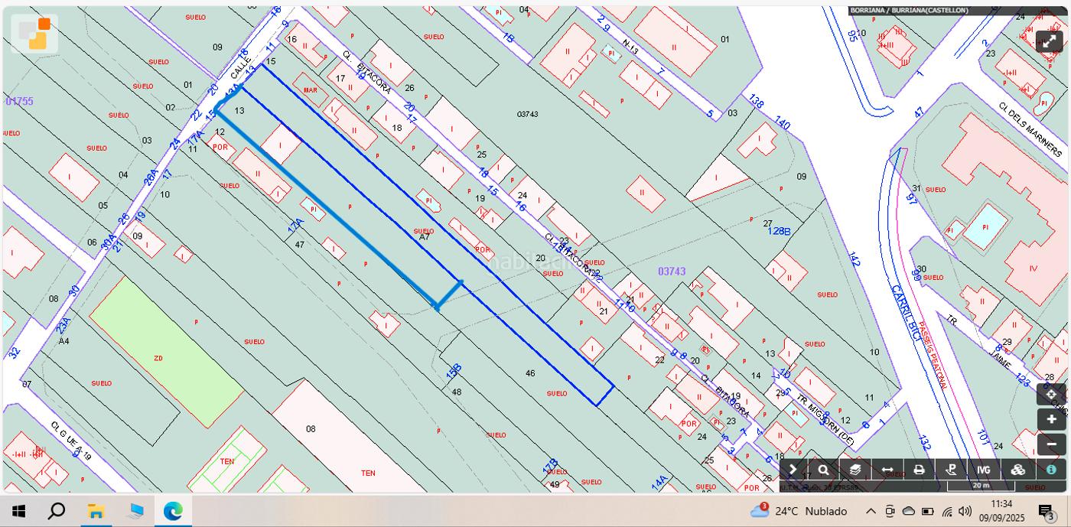
Task: Toggle fullscreen map view
Action: pyautogui.click(x=1050, y=41)
